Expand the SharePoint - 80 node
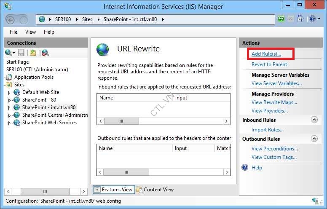The width and height of the screenshot is (327, 209). click(9, 100)
